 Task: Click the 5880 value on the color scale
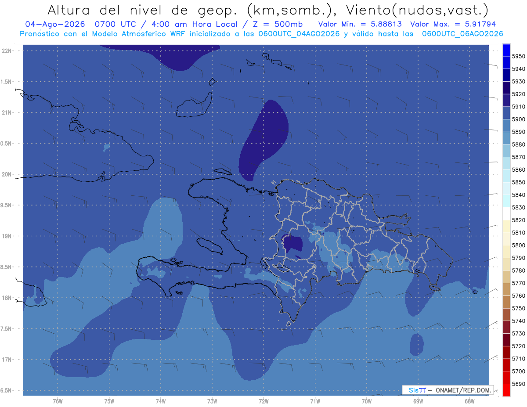(x=519, y=144)
